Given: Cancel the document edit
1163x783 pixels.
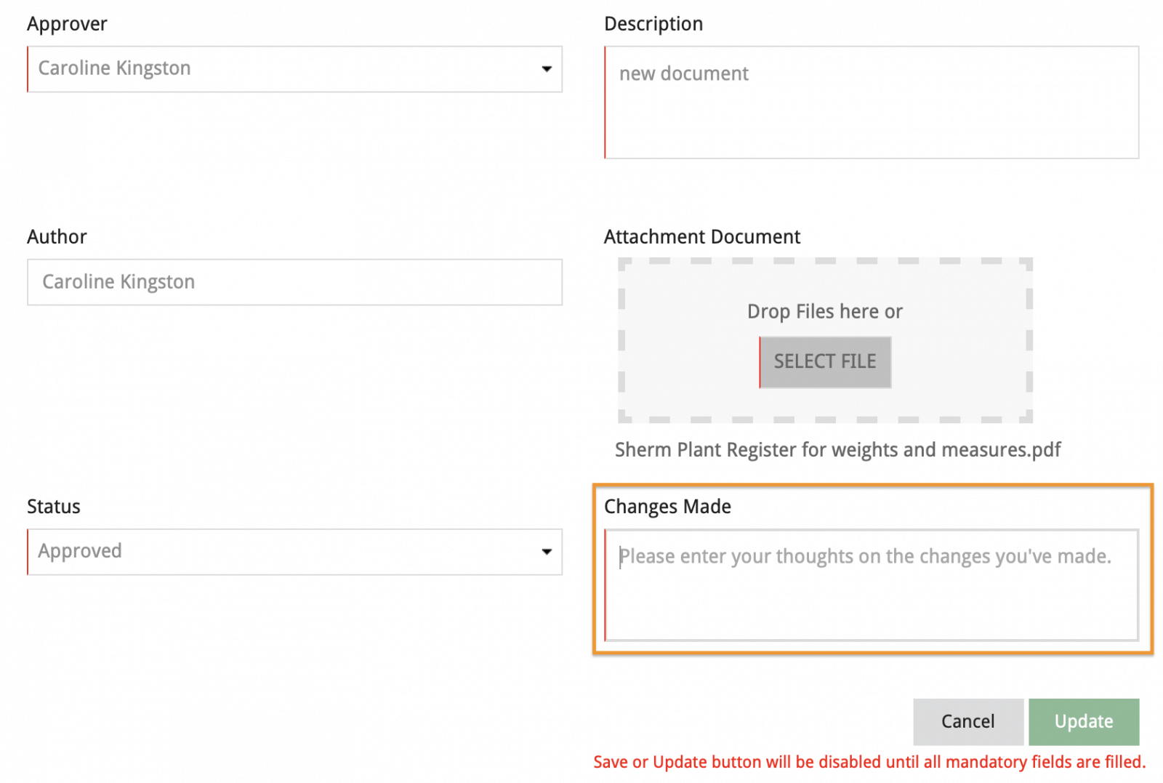Looking at the screenshot, I should (x=967, y=721).
